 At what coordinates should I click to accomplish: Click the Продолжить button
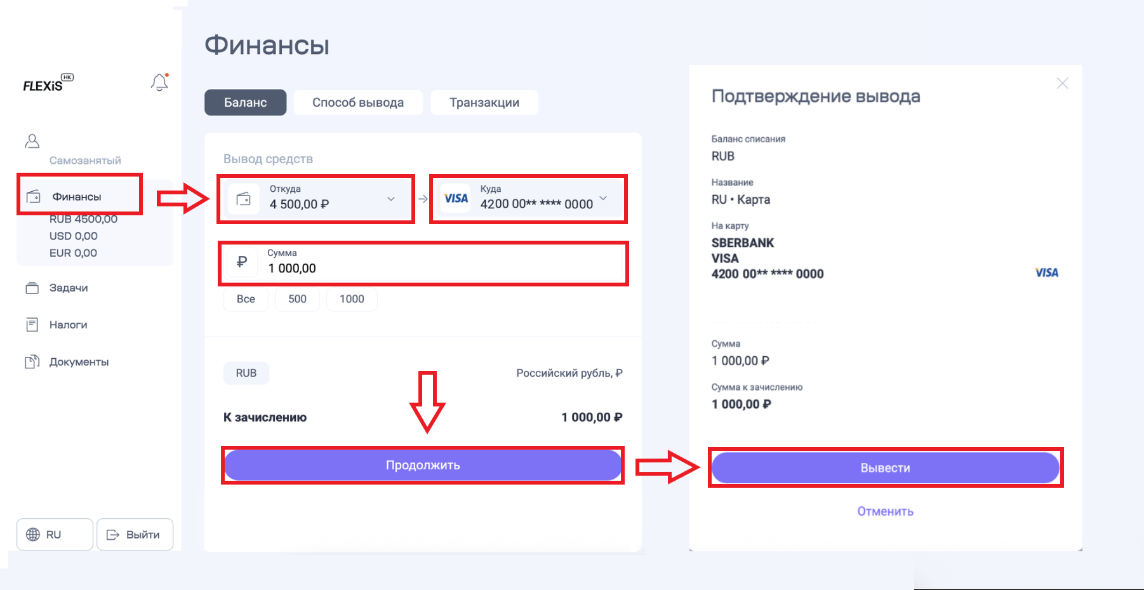(x=422, y=466)
